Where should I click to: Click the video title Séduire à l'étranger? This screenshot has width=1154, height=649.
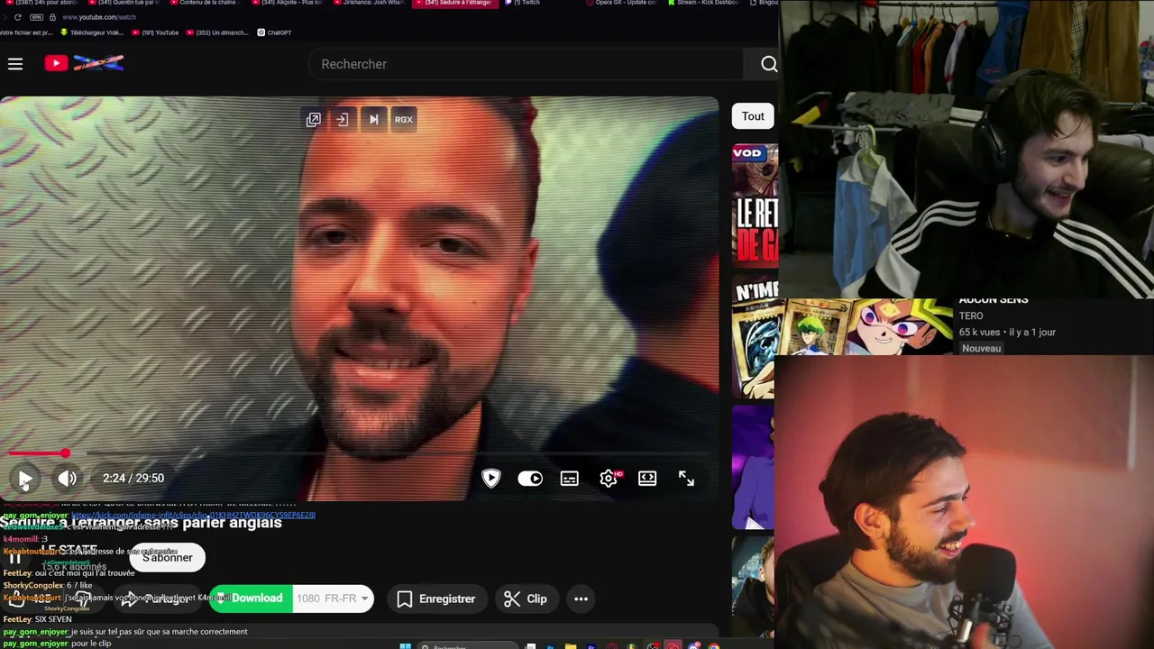pos(142,523)
